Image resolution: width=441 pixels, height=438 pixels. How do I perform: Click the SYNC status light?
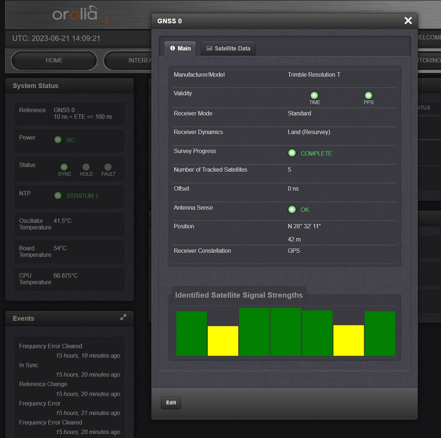pyautogui.click(x=64, y=167)
